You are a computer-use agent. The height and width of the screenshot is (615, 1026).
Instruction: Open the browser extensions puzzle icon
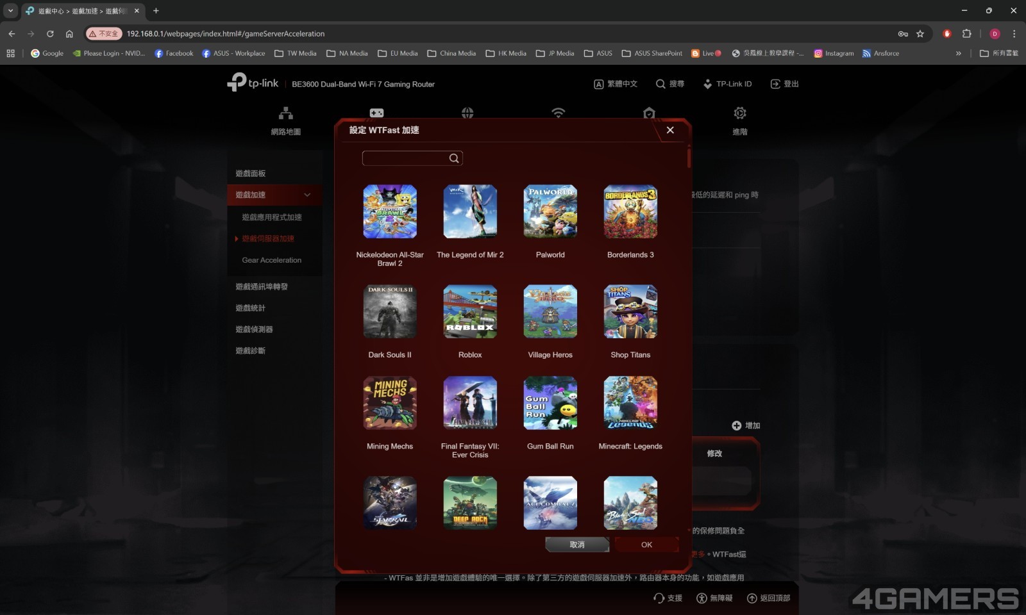(x=967, y=34)
